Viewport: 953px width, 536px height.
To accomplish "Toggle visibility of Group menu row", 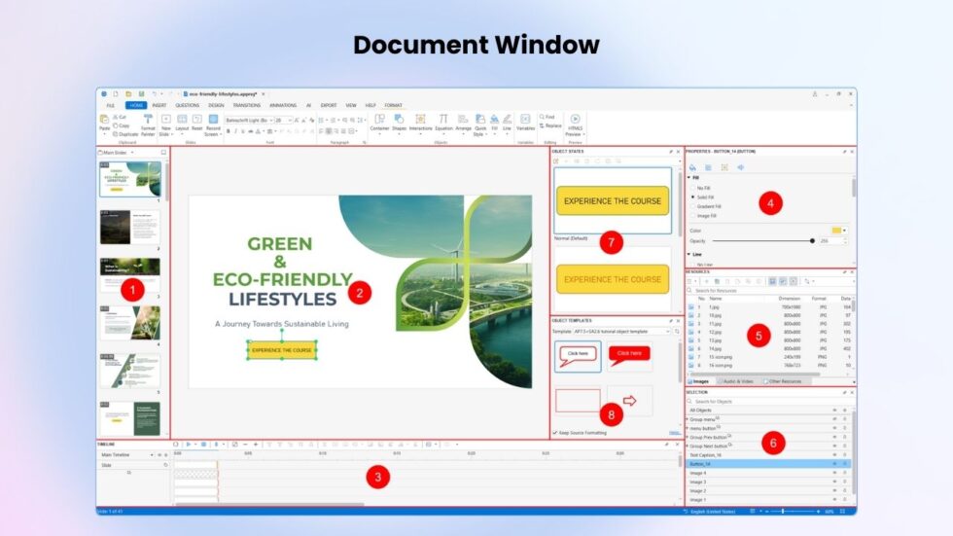I will (834, 419).
